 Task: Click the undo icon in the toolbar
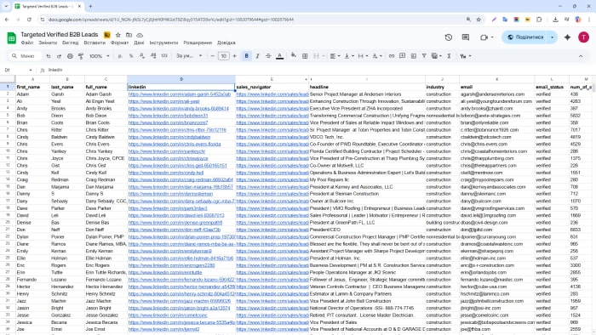[x=49, y=56]
